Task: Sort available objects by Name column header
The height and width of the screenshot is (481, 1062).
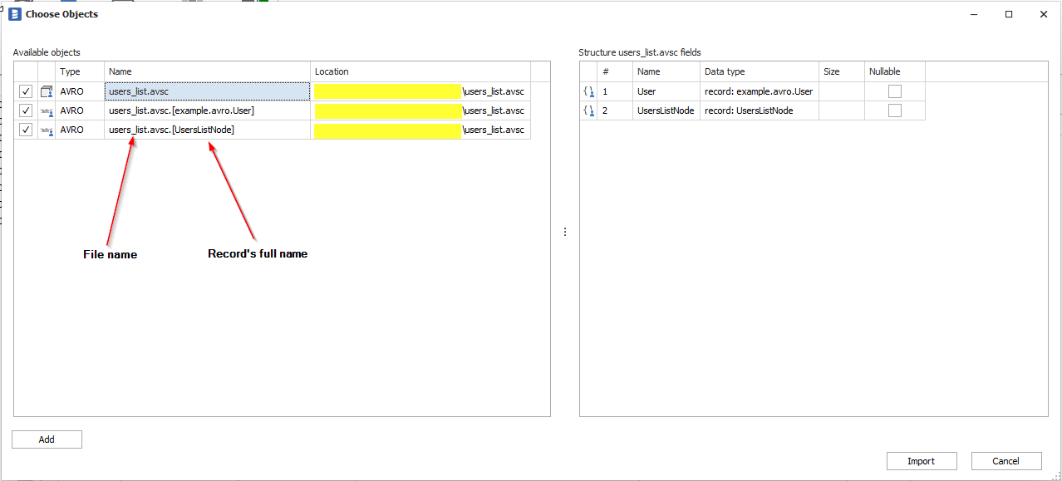Action: 207,71
